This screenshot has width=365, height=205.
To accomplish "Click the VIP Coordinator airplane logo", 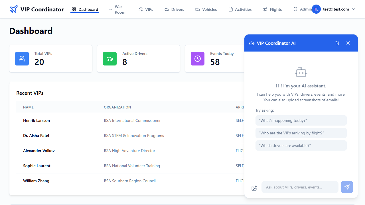I will pyautogui.click(x=13, y=9).
